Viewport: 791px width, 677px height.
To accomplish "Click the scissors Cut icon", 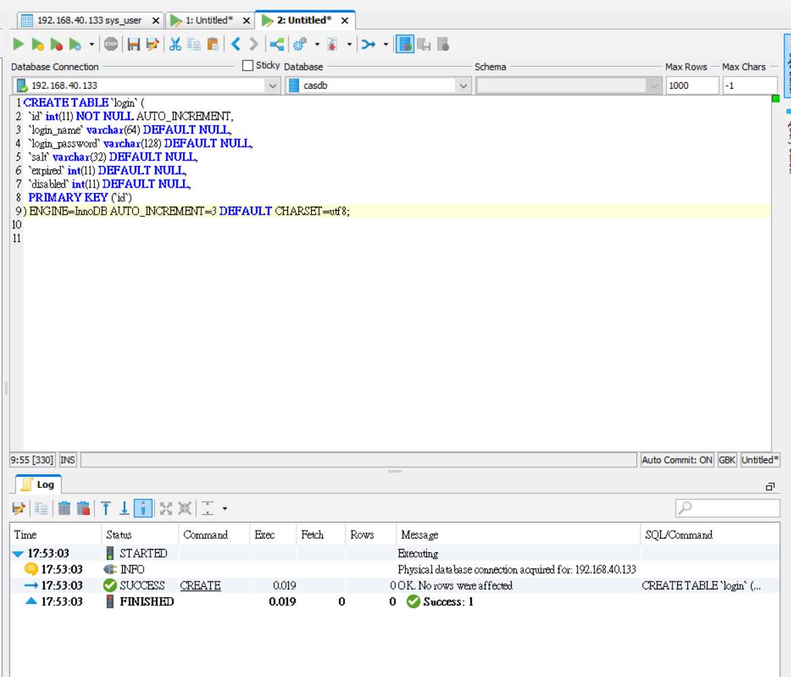I will click(175, 45).
